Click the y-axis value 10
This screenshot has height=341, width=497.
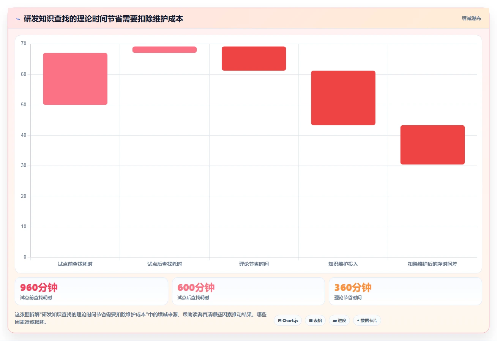[x=24, y=227]
